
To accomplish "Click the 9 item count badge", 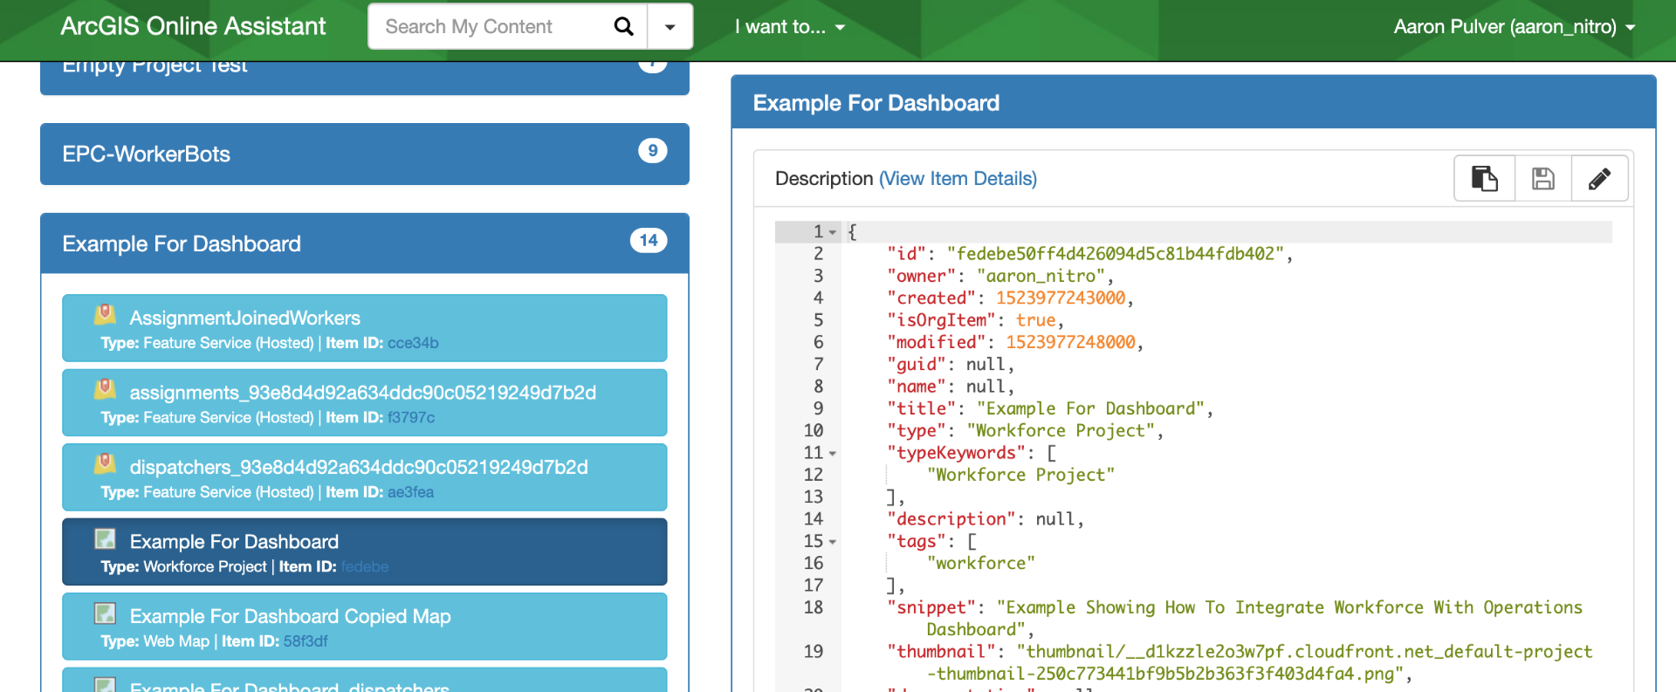I will 652,151.
